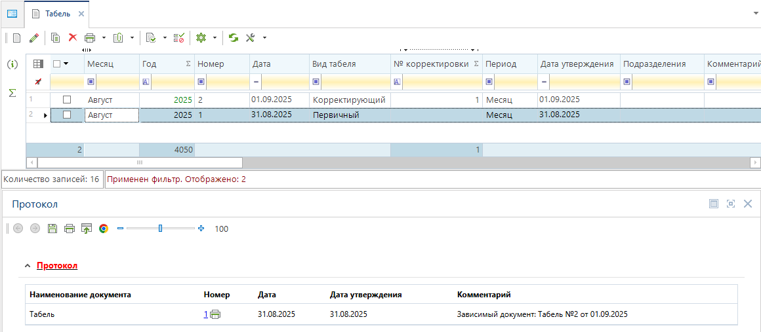Open protocol in Chrome browser icon
Screen dimensions: 761x332
point(103,229)
